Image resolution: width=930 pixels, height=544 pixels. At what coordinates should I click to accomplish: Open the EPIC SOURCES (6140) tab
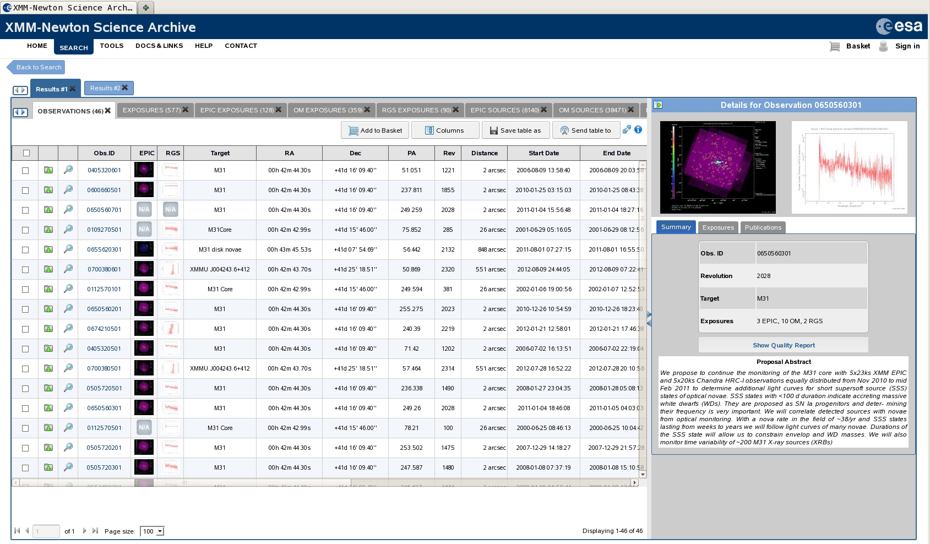click(504, 110)
